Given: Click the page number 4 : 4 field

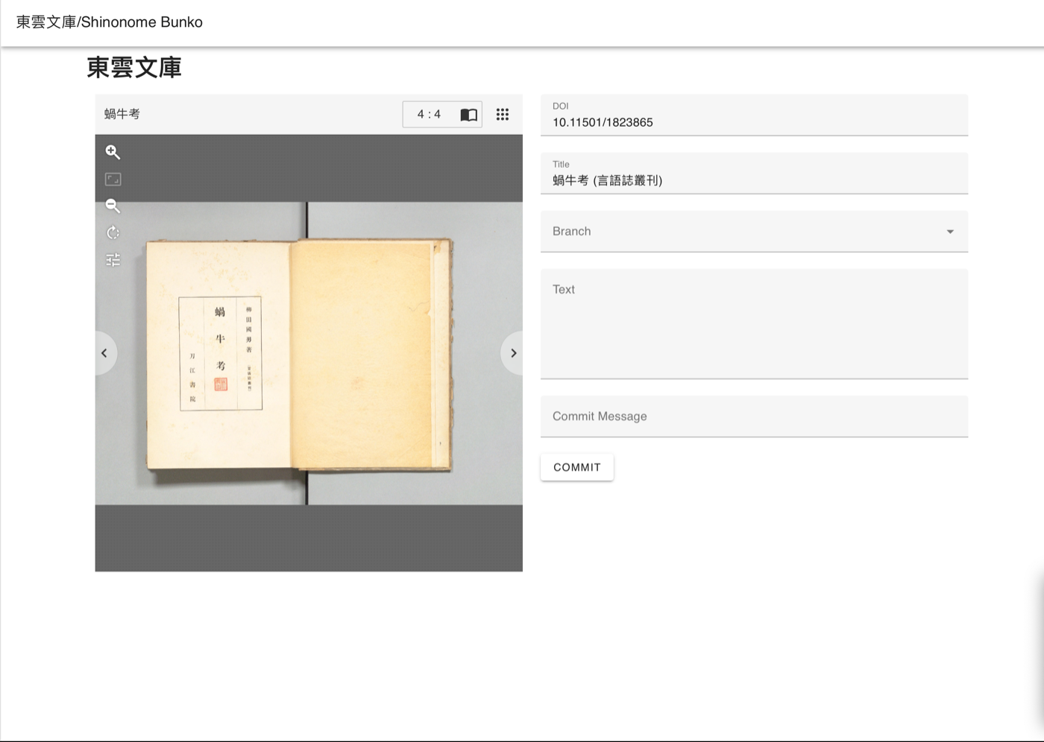Looking at the screenshot, I should 430,114.
